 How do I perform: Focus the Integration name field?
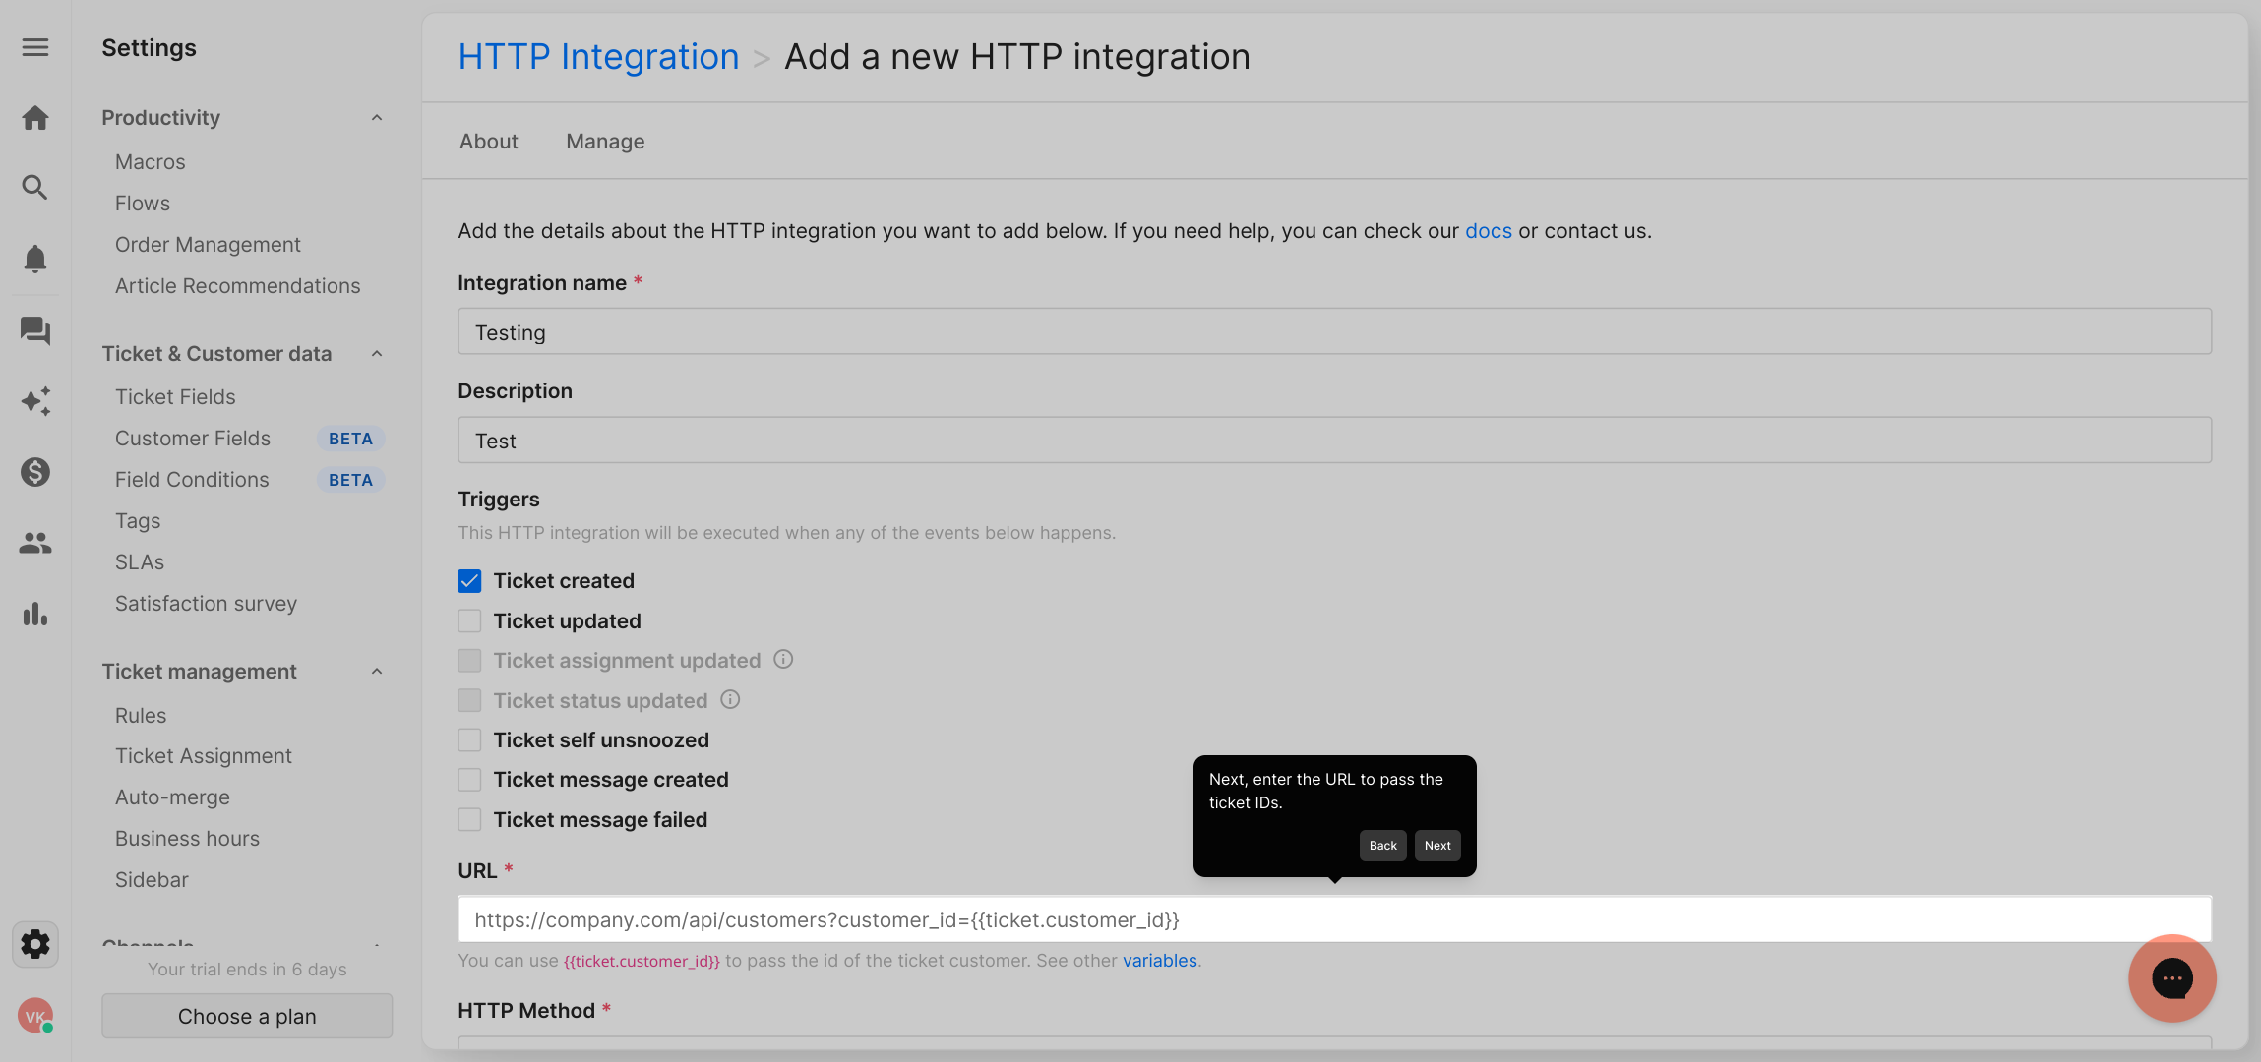(x=1334, y=332)
